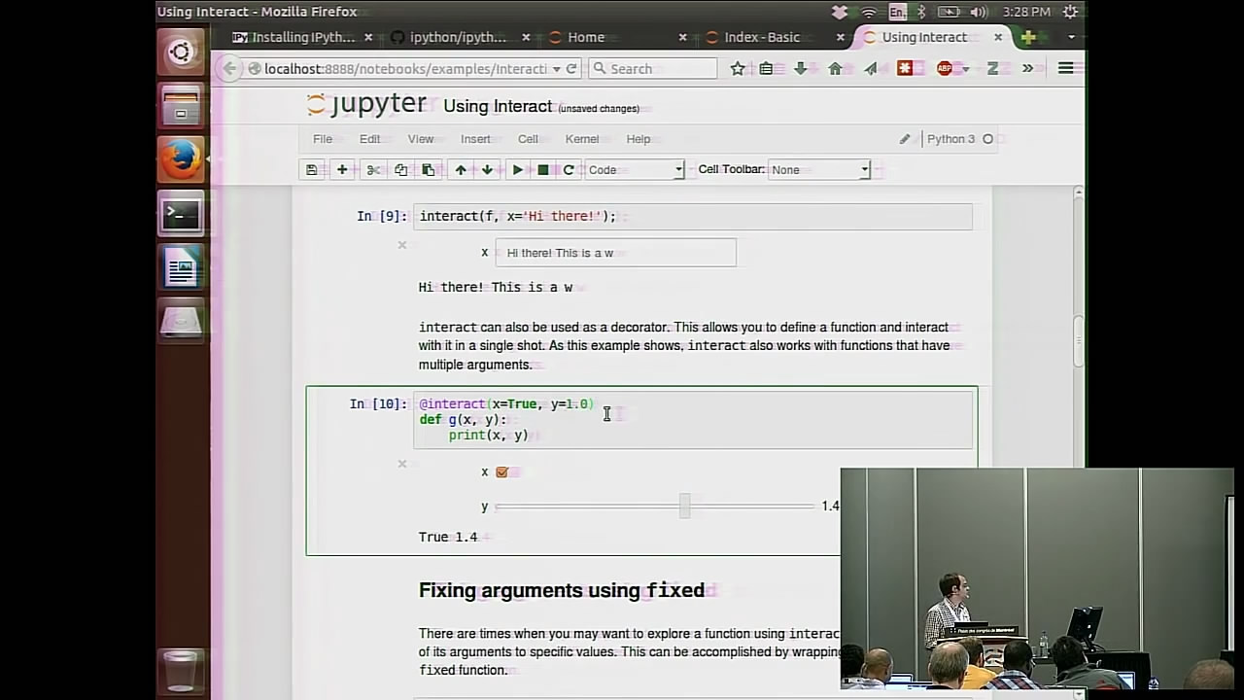
Task: Click the y slider handle
Action: click(x=684, y=506)
